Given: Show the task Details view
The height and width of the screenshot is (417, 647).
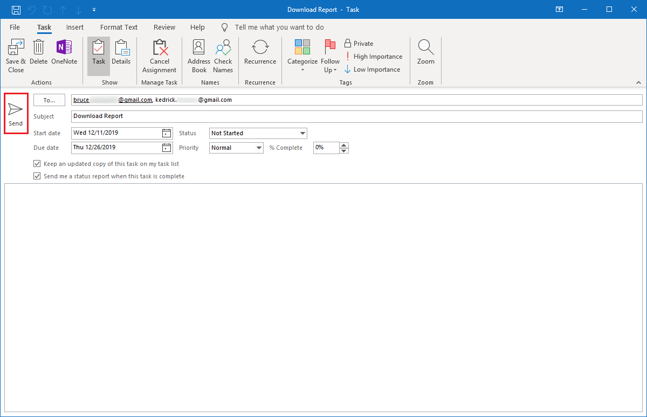Looking at the screenshot, I should pos(121,53).
